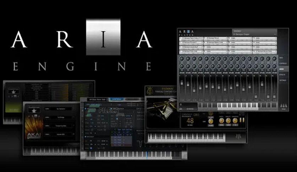Open instrument slot 2 menu in ARIA Player
Image resolution: width=297 pixels, height=172 pixels.
point(191,43)
